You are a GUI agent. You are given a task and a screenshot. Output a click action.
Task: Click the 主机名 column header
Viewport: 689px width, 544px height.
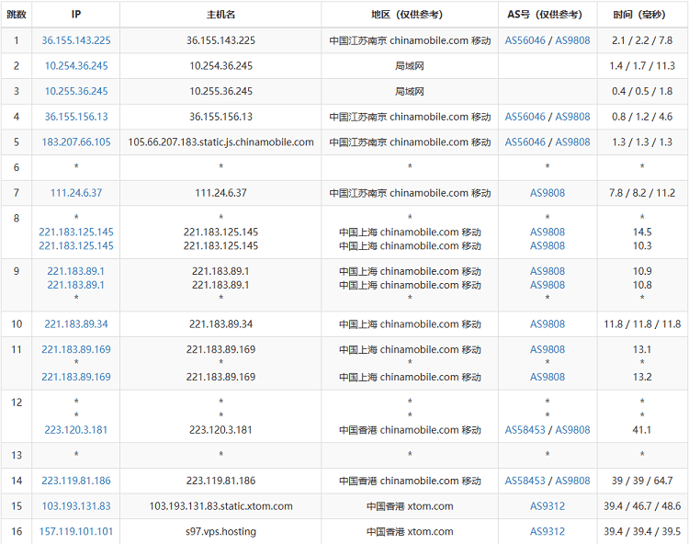tap(220, 15)
